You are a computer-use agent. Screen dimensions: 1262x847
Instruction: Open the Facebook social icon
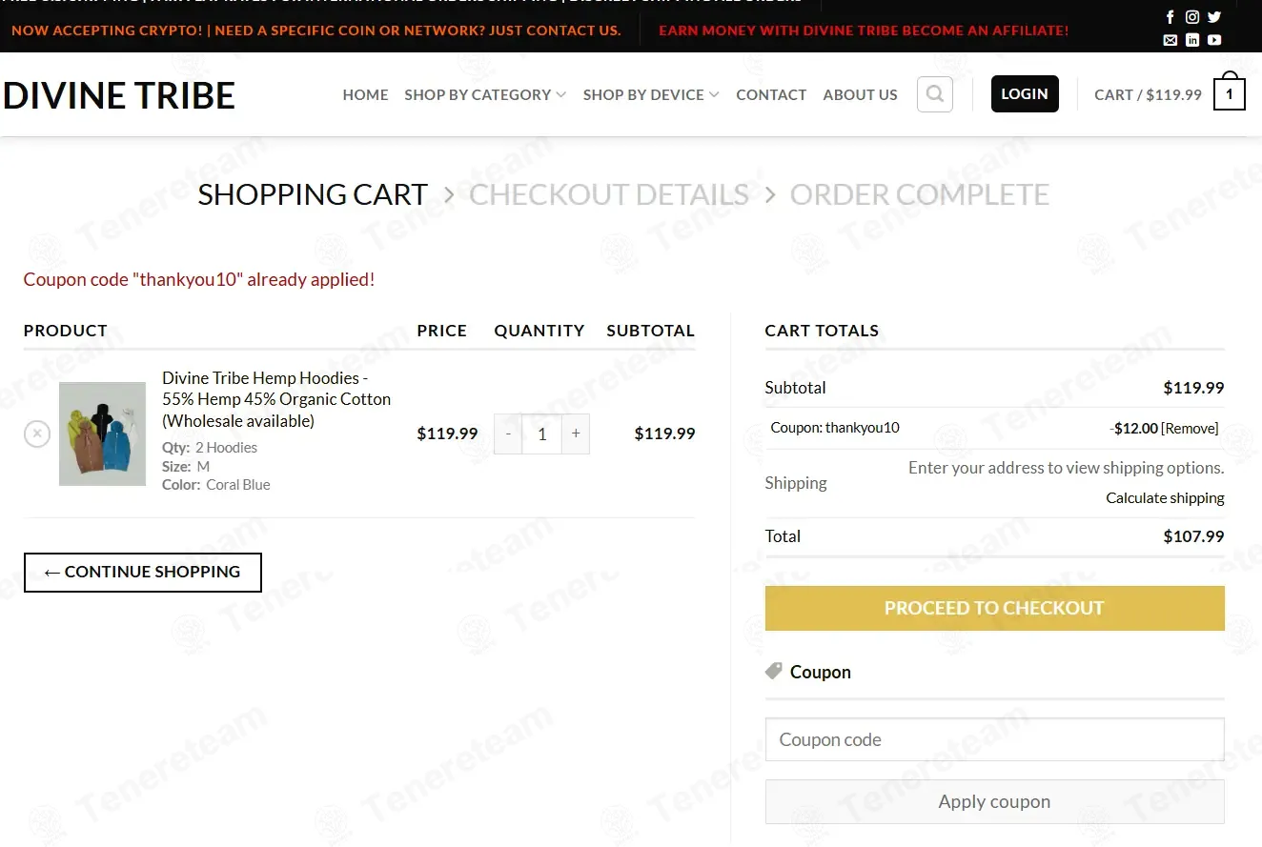click(x=1170, y=17)
